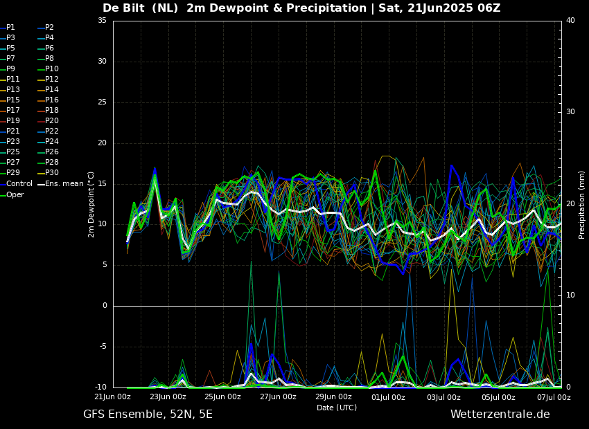Click the Date (UTC) axis label

coord(337,408)
